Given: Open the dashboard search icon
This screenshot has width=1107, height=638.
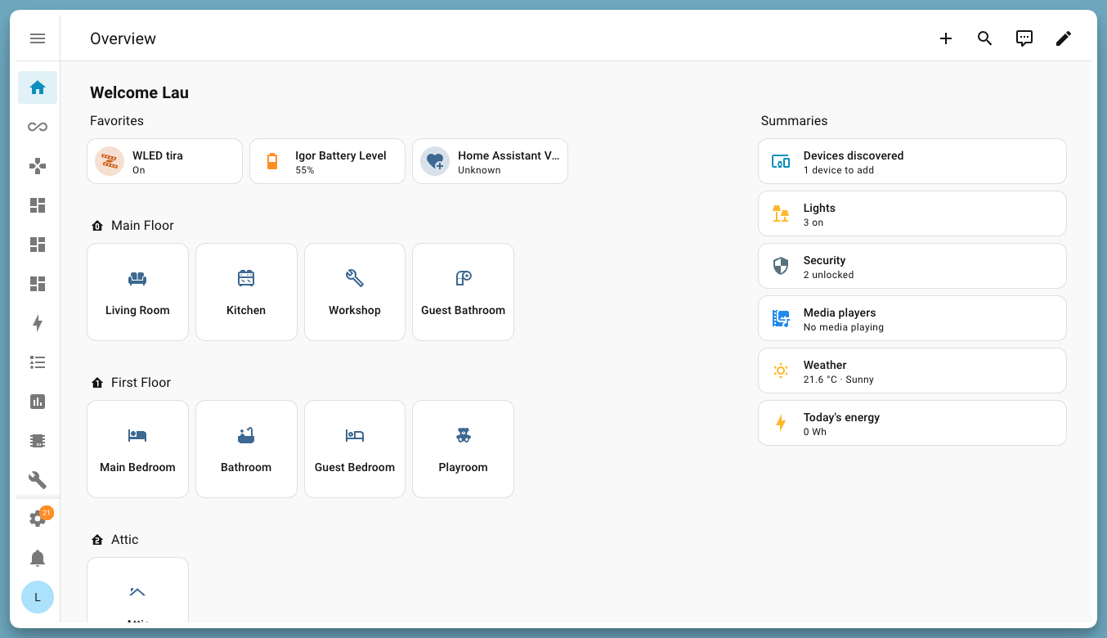Looking at the screenshot, I should pyautogui.click(x=984, y=38).
